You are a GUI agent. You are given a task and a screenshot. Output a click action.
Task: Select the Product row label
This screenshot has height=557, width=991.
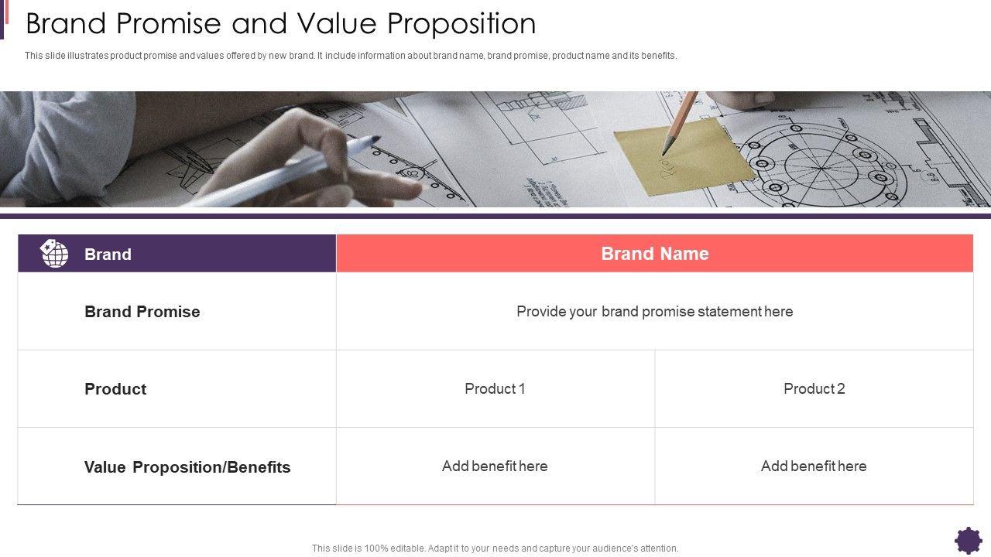pyautogui.click(x=115, y=389)
